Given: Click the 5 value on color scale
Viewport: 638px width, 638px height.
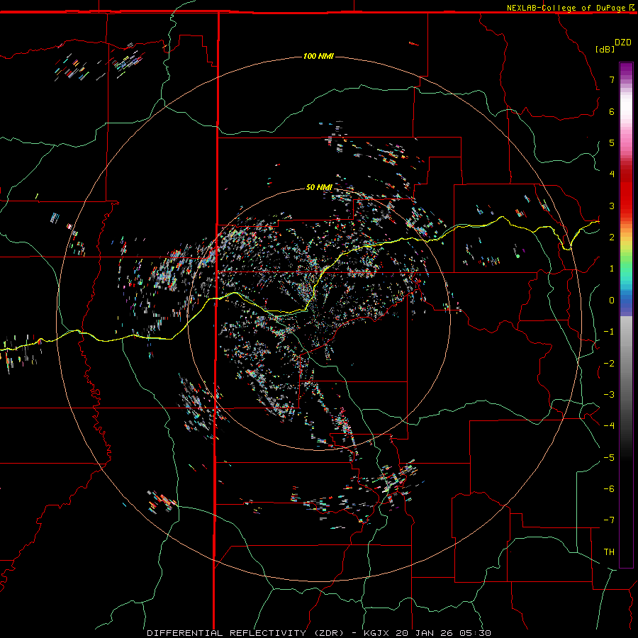Looking at the screenshot, I should click(x=612, y=142).
